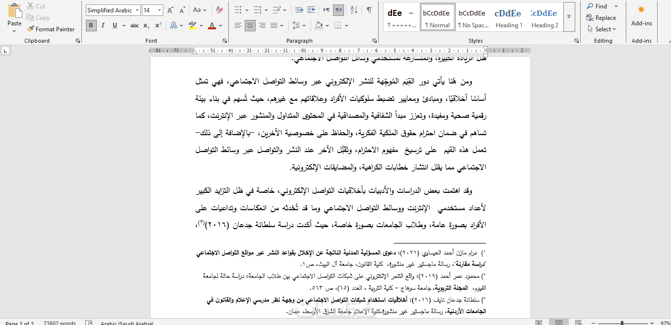Switch to Print Layout view in status bar
Screen dimensions: 671x325
pyautogui.click(x=559, y=323)
